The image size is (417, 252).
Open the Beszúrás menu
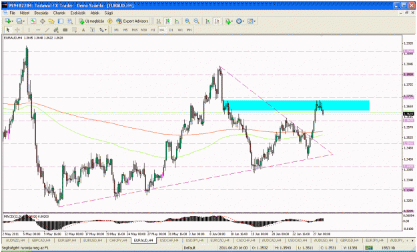tap(41, 13)
